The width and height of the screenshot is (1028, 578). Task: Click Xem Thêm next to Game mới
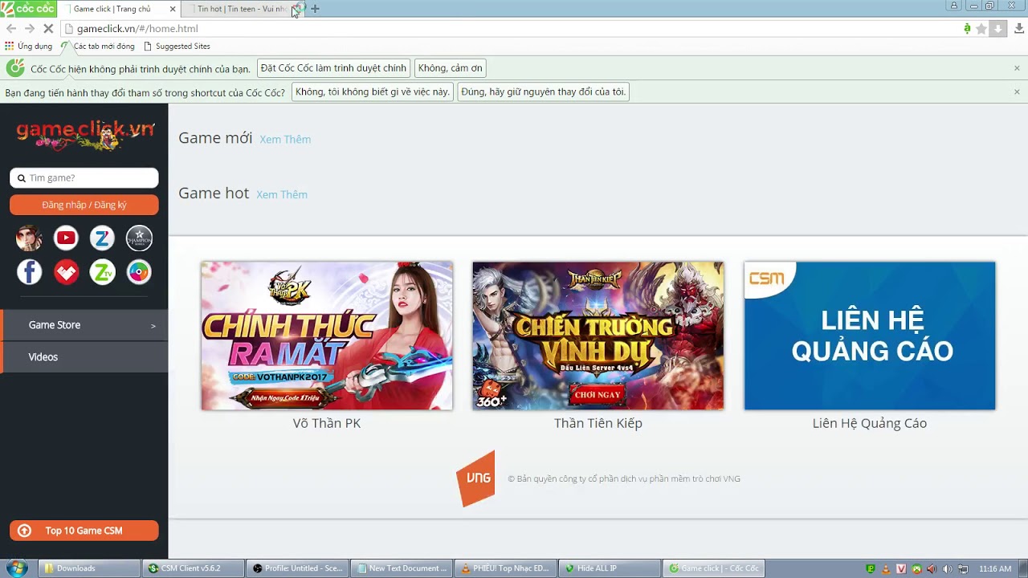[x=285, y=140]
